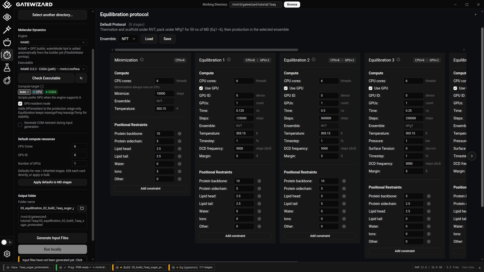
Task: Enable Generate COM restraint during input generation
Action: [20, 125]
